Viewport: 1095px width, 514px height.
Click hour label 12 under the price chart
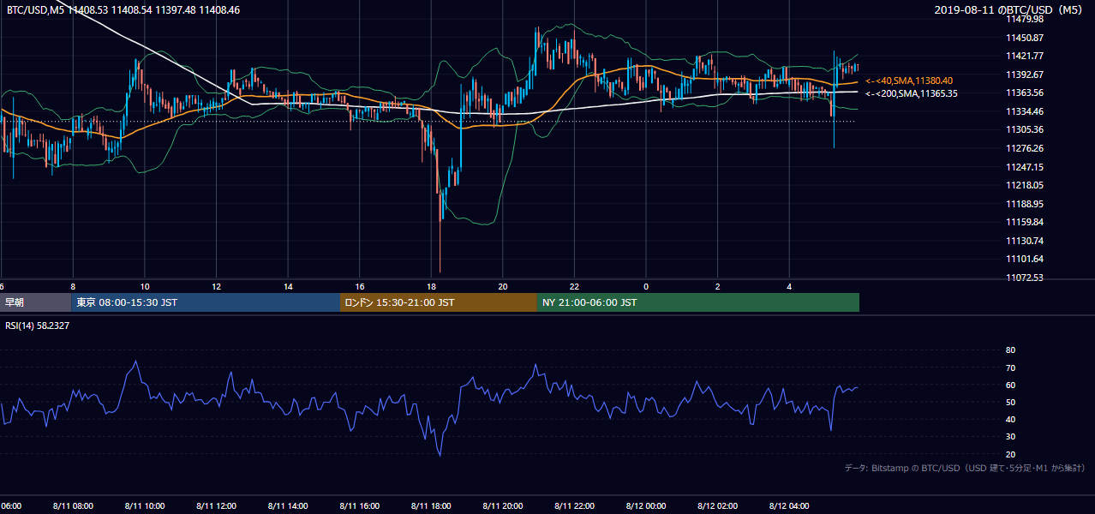[x=216, y=287]
